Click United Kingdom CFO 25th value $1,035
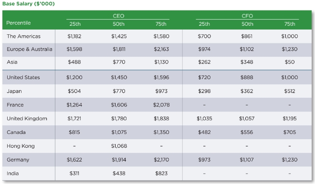Image resolution: width=315 pixels, height=184 pixels. (x=204, y=119)
